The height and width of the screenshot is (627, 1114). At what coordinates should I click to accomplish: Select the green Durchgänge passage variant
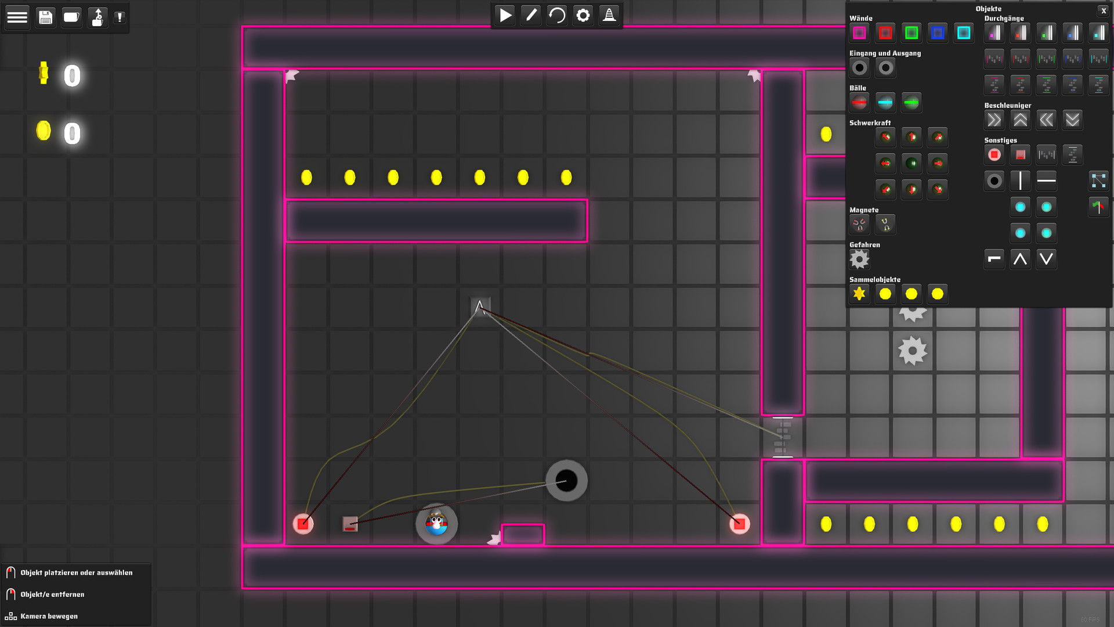click(1046, 33)
